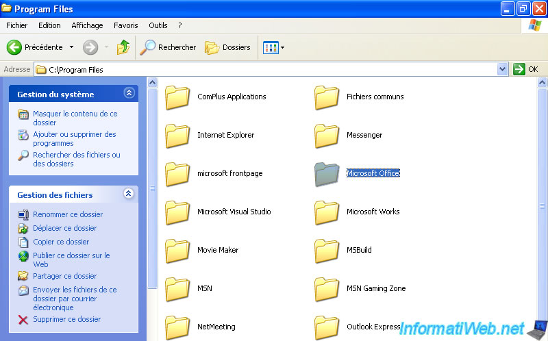Select the Messenger folder icon
This screenshot has width=548, height=341.
pos(327,136)
